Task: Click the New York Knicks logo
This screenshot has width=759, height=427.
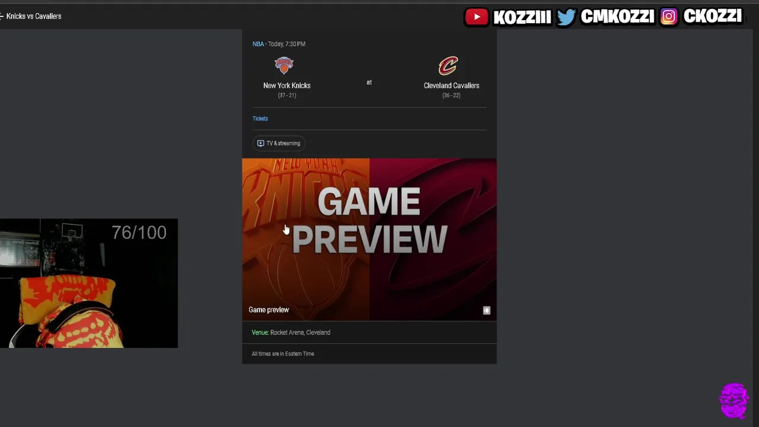Action: pyautogui.click(x=284, y=65)
